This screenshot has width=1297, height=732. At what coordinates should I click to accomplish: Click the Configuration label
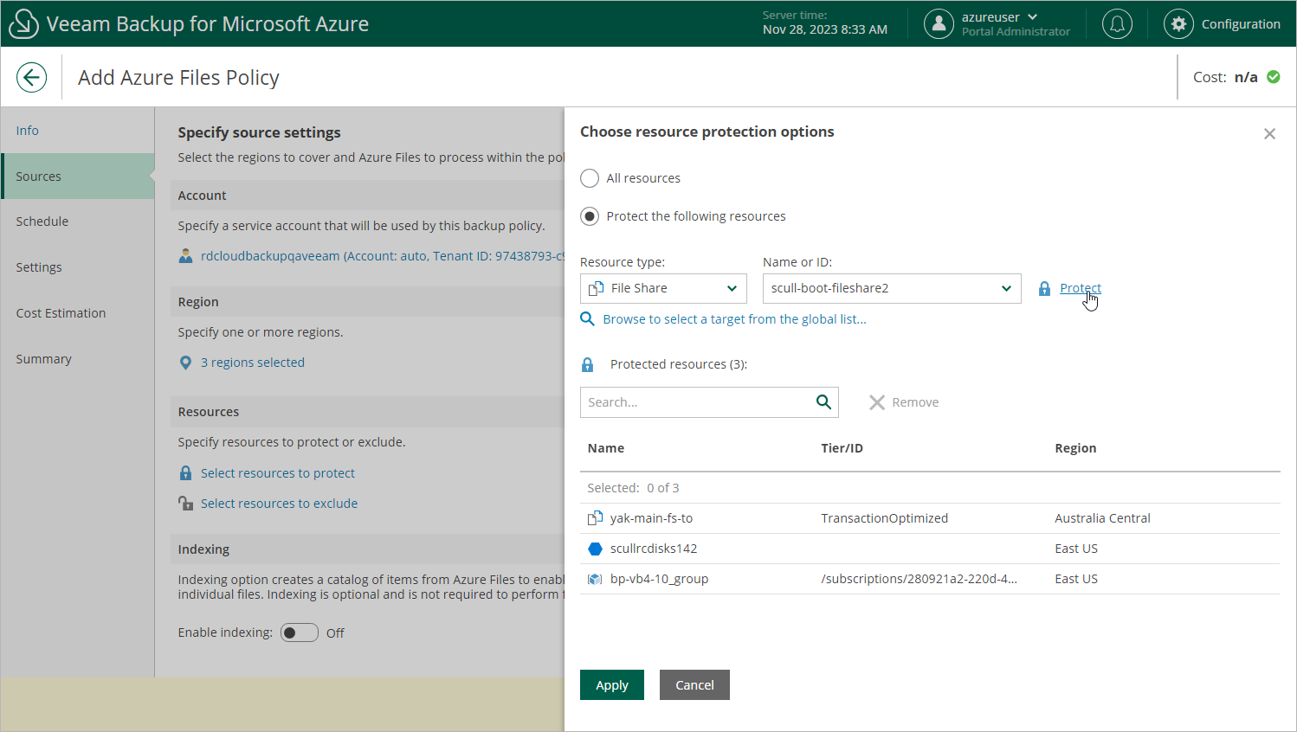1241,24
